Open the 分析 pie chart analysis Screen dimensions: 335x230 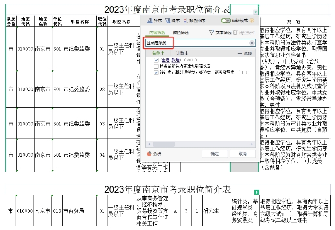point(149,154)
